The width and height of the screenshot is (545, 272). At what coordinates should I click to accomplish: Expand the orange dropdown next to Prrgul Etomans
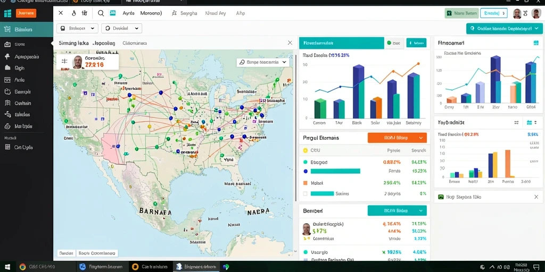coord(397,138)
